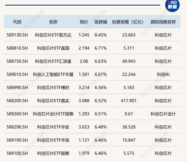Click price 3.088
The image size is (187, 162).
pos(84,101)
